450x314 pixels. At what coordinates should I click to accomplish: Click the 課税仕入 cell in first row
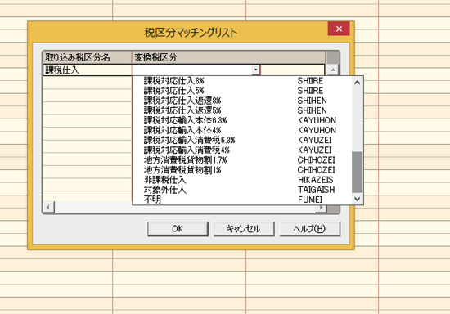[x=88, y=70]
